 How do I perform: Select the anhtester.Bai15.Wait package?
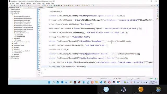pos(21,31)
